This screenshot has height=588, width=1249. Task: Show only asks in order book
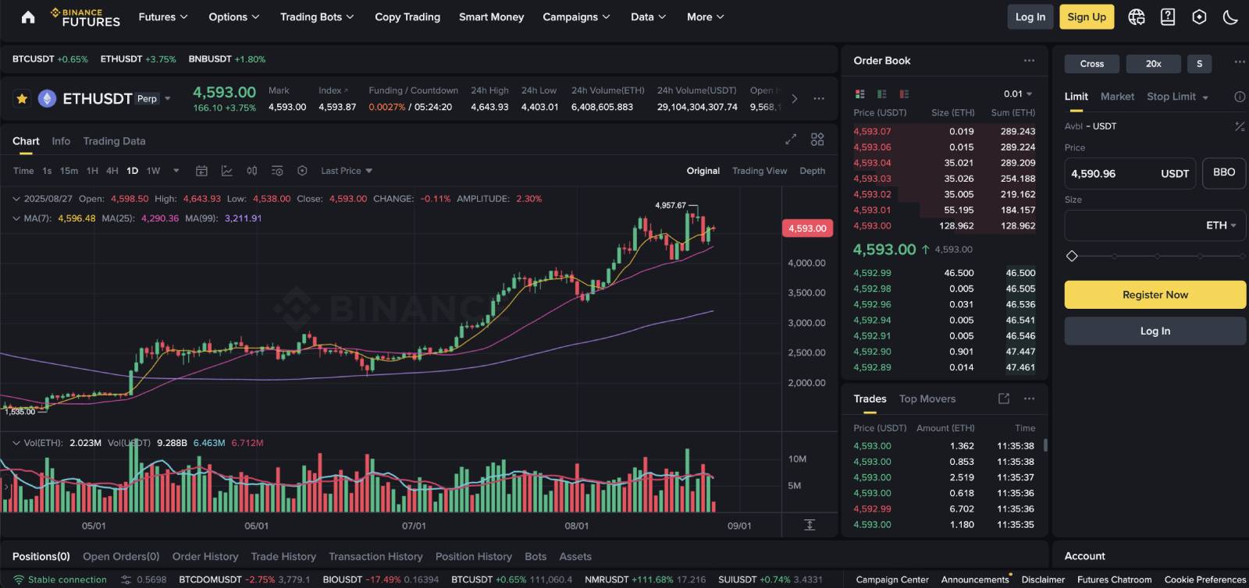(904, 94)
